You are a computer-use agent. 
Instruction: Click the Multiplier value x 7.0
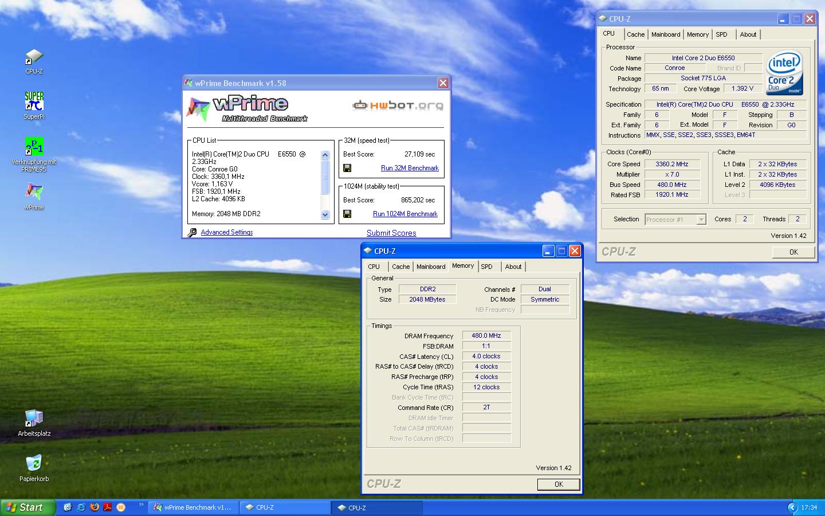672,174
